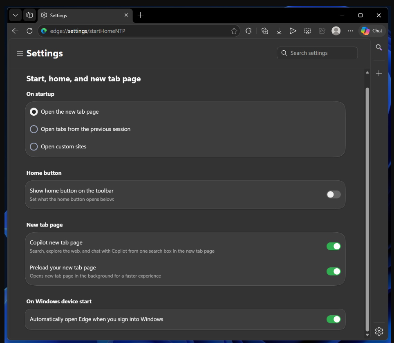Add this page to favorites
This screenshot has width=394, height=343.
click(234, 31)
